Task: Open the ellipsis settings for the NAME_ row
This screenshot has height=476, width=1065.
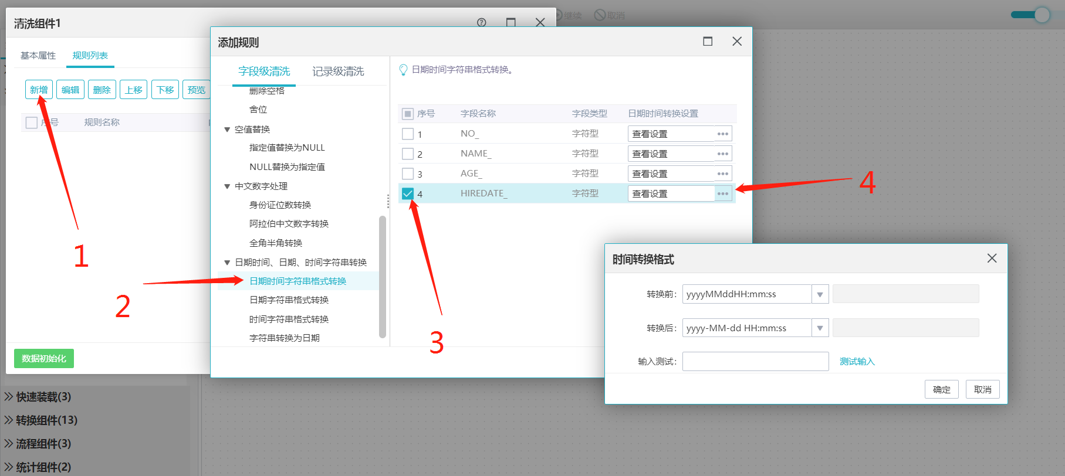Action: (723, 154)
